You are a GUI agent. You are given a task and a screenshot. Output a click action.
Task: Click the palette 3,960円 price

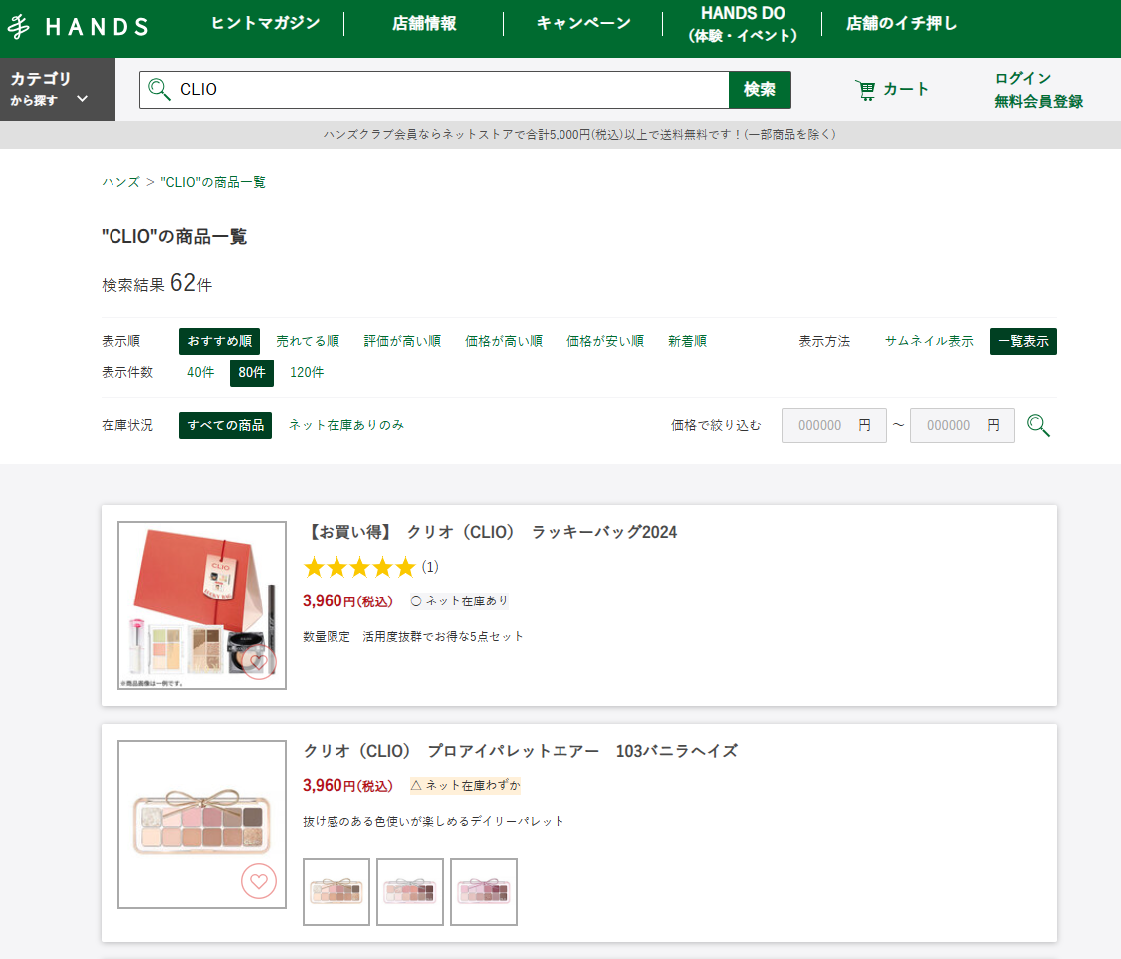point(347,785)
